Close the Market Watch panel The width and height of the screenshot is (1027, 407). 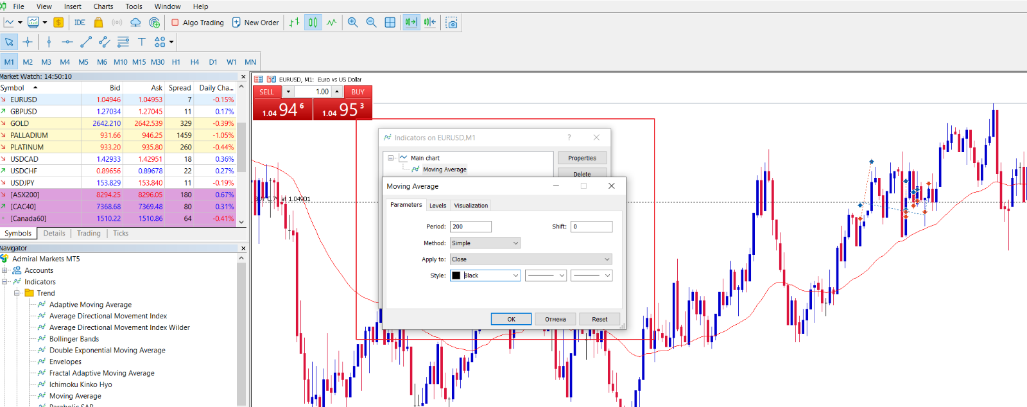(243, 76)
